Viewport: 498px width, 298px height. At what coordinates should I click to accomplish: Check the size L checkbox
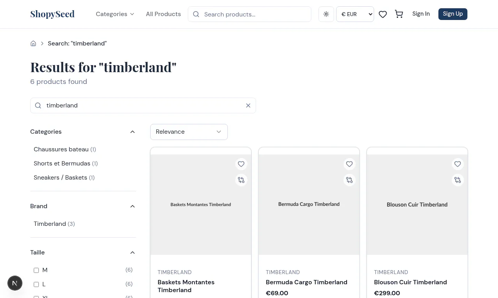tap(36, 284)
